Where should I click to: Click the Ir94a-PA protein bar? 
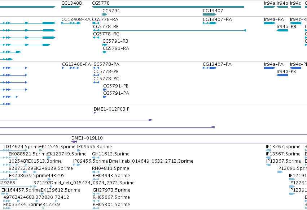(x=269, y=68)
